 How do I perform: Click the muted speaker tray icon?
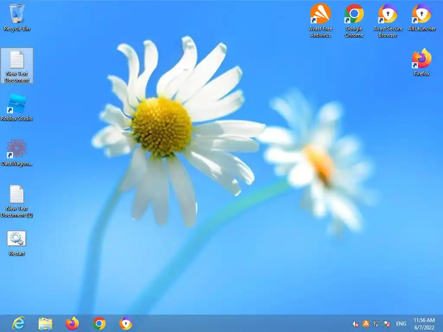[x=356, y=324]
